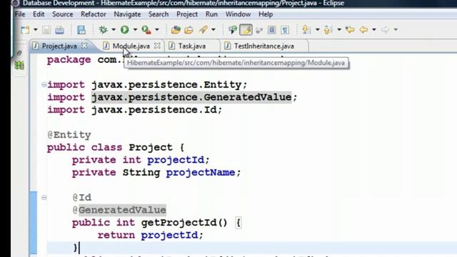This screenshot has height=257, width=457.
Task: Close the Project.java editor tab
Action: (84, 46)
